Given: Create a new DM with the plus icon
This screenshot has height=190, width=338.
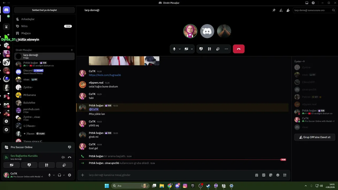Looking at the screenshot, I should point(72,50).
